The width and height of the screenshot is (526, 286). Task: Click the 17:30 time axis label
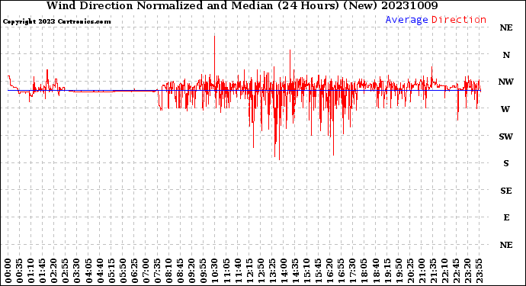pos(352,271)
